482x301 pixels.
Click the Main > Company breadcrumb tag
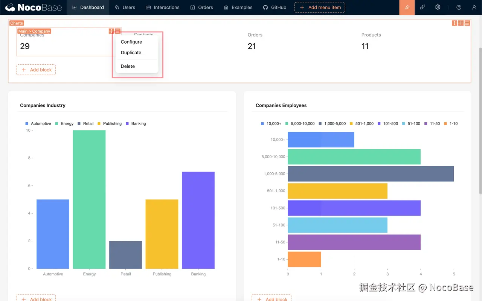34,31
